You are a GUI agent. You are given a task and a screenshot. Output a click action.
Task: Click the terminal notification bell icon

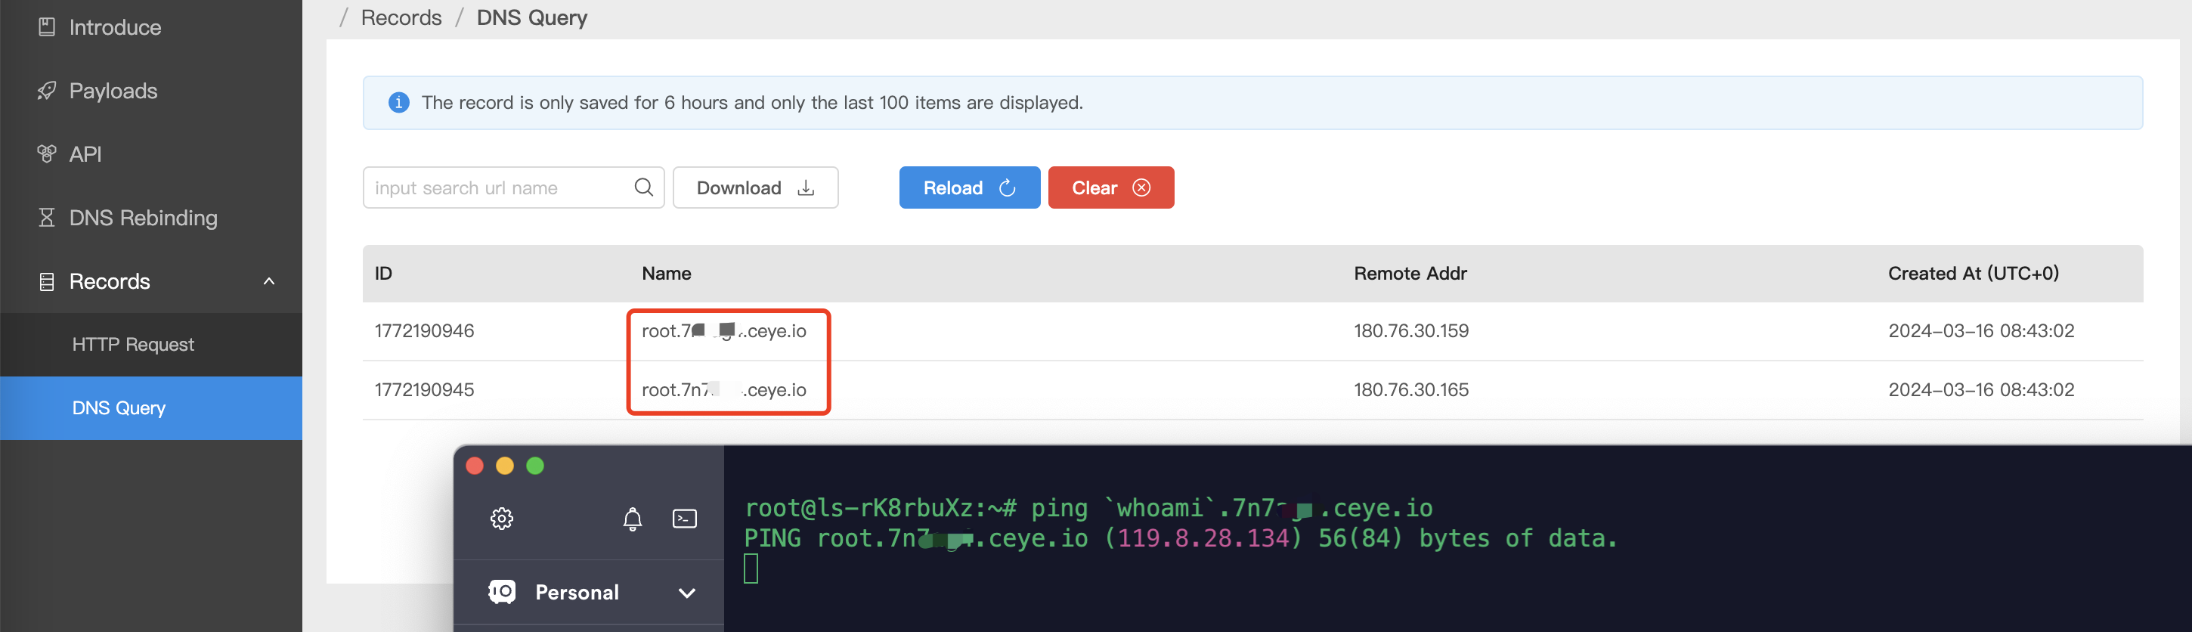pos(632,519)
